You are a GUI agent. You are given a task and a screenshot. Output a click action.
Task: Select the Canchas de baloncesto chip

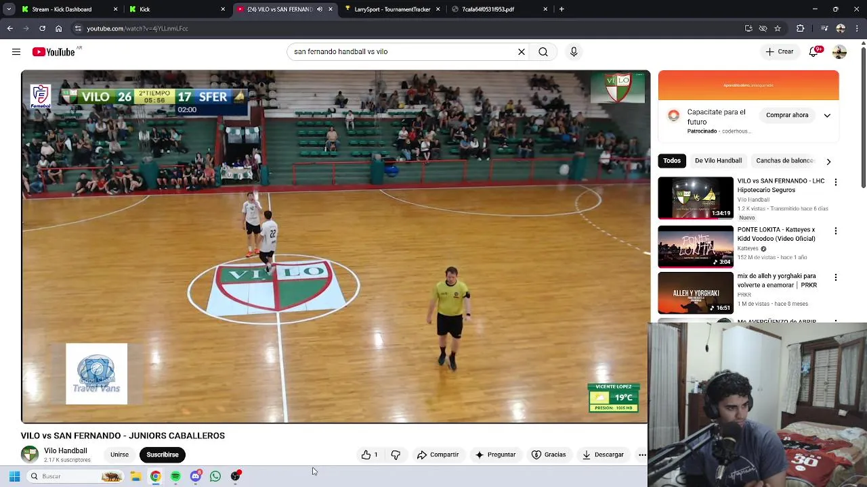(784, 160)
